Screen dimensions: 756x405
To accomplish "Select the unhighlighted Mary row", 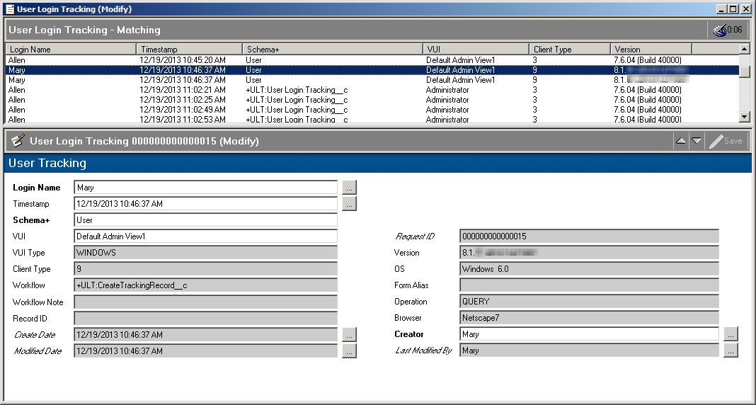I will point(372,80).
